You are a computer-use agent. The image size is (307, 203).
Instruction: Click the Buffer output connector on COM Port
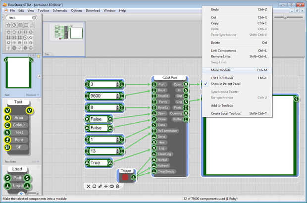click(186, 119)
